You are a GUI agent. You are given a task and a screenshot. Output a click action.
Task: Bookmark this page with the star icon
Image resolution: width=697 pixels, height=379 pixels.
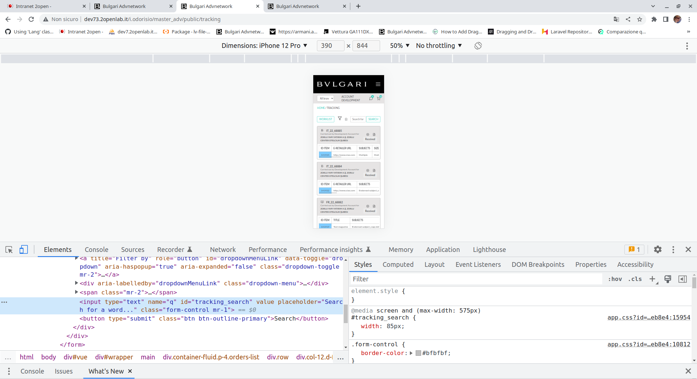pos(640,19)
